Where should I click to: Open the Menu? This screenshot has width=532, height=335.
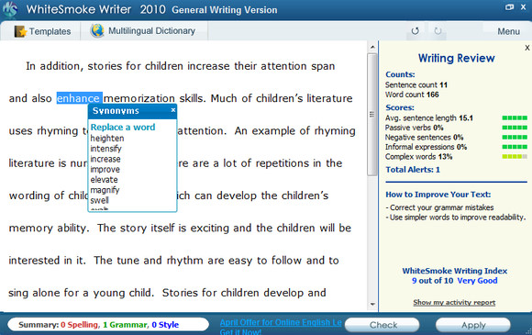(x=508, y=31)
